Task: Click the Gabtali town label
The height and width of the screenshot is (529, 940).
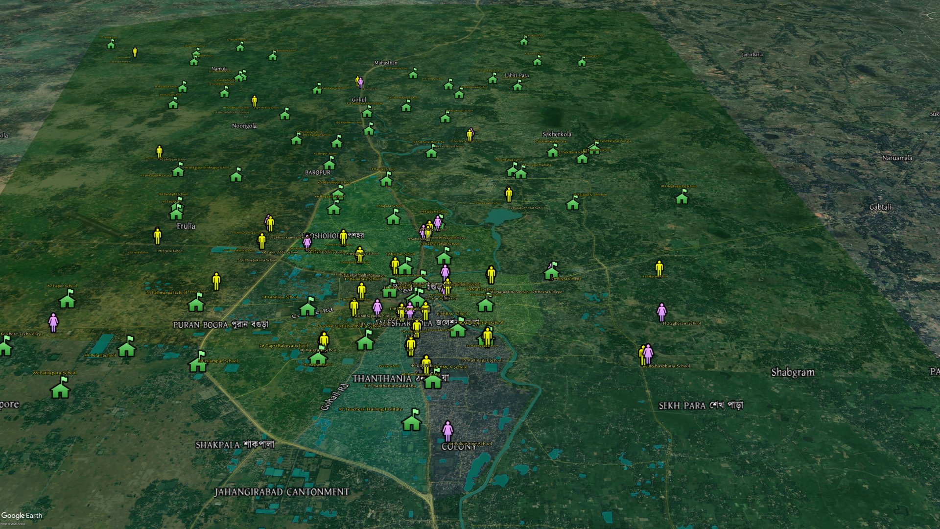Action: pyautogui.click(x=880, y=207)
